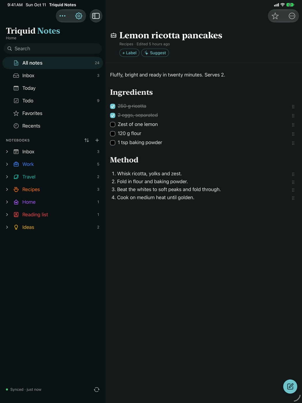Click the Reading list notebook icon
Image resolution: width=302 pixels, height=403 pixels.
point(16,214)
